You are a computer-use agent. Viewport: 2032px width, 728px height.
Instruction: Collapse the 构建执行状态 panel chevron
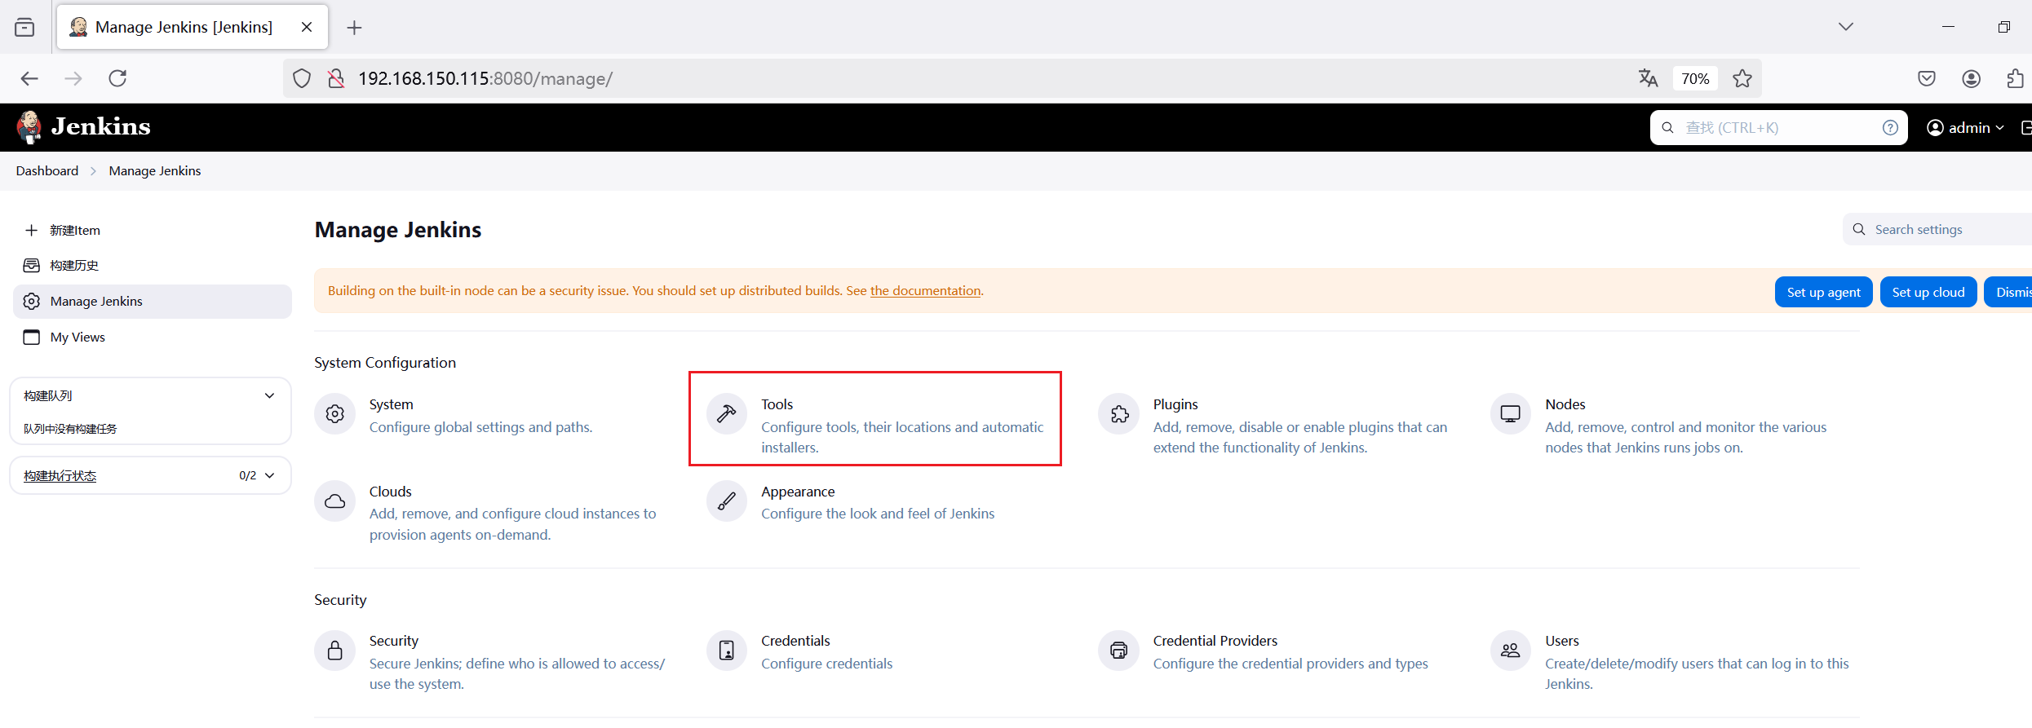(x=270, y=475)
